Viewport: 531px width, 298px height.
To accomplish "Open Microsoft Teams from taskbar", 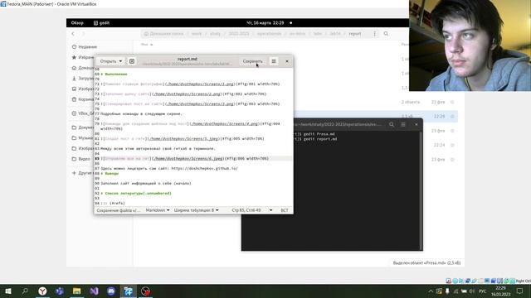I will pyautogui.click(x=60, y=291).
